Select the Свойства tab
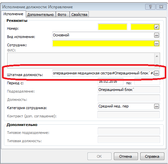The image size is (168, 164). point(79,15)
